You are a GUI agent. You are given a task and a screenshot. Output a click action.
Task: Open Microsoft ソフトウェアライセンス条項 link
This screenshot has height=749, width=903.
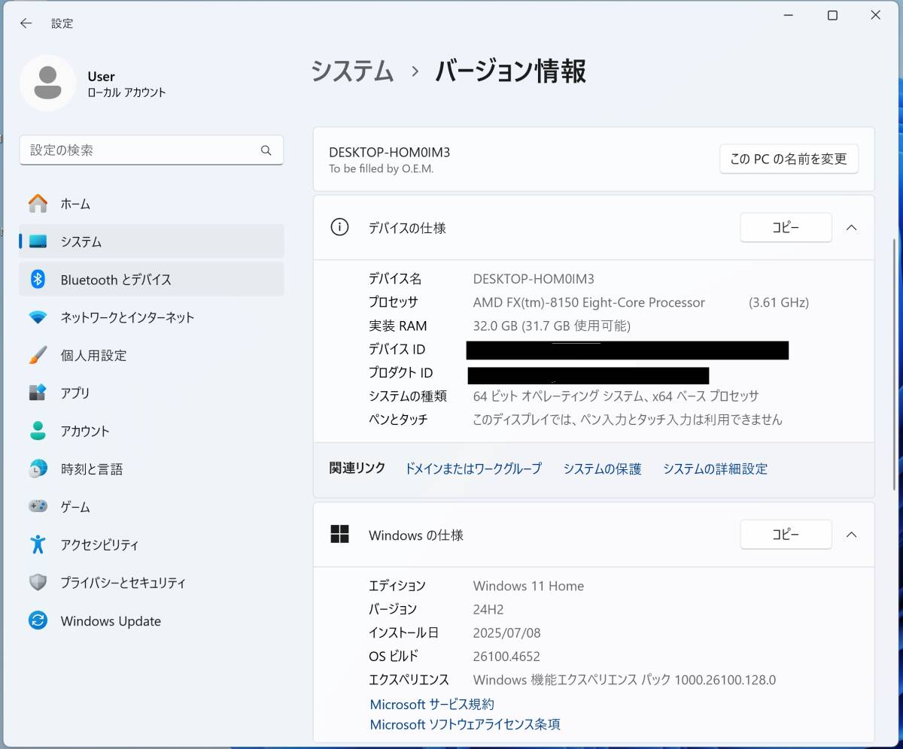click(x=465, y=725)
